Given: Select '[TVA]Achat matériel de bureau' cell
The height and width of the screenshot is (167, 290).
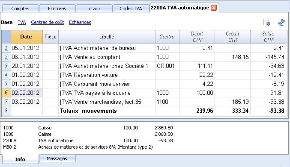Looking at the screenshot, I should pyautogui.click(x=107, y=48).
